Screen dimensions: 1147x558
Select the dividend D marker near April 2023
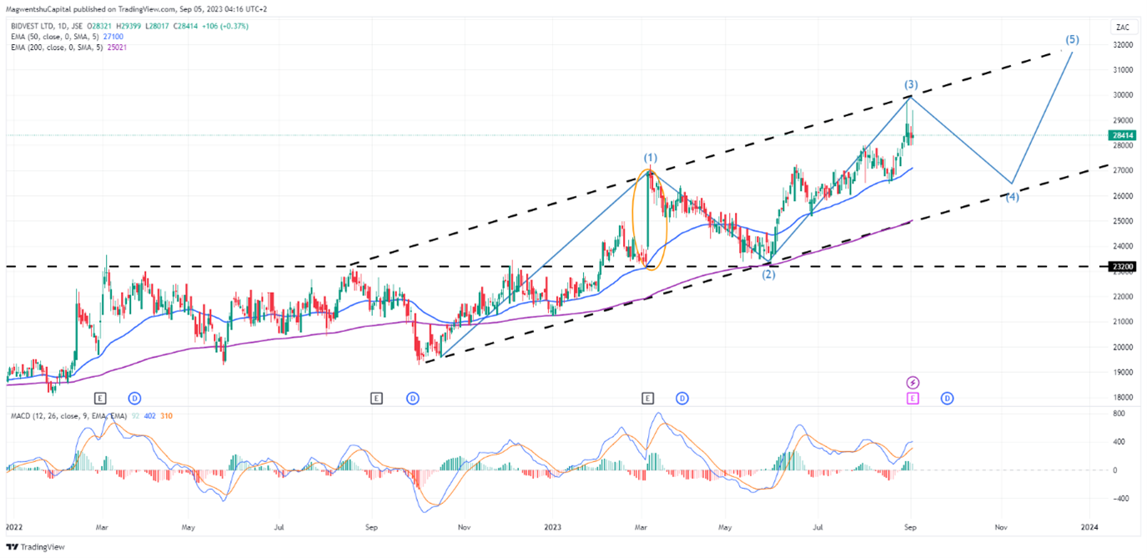point(682,399)
